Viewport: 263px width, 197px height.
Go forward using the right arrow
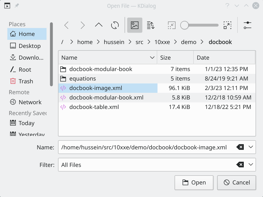pyautogui.click(x=82, y=25)
